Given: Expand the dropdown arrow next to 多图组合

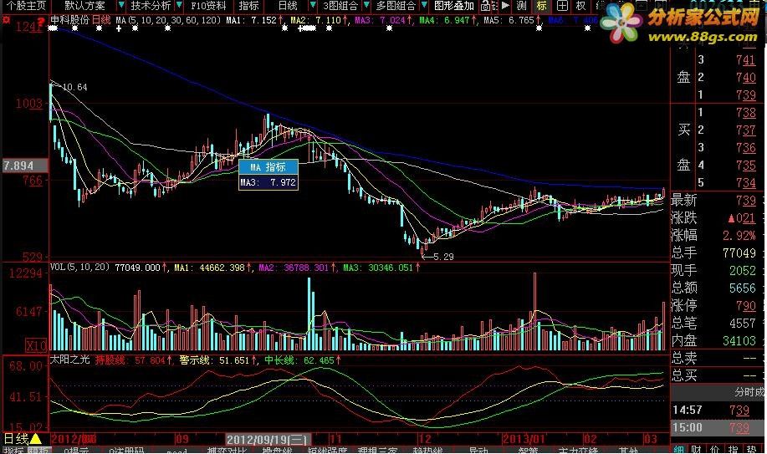Looking at the screenshot, I should coord(423,6).
